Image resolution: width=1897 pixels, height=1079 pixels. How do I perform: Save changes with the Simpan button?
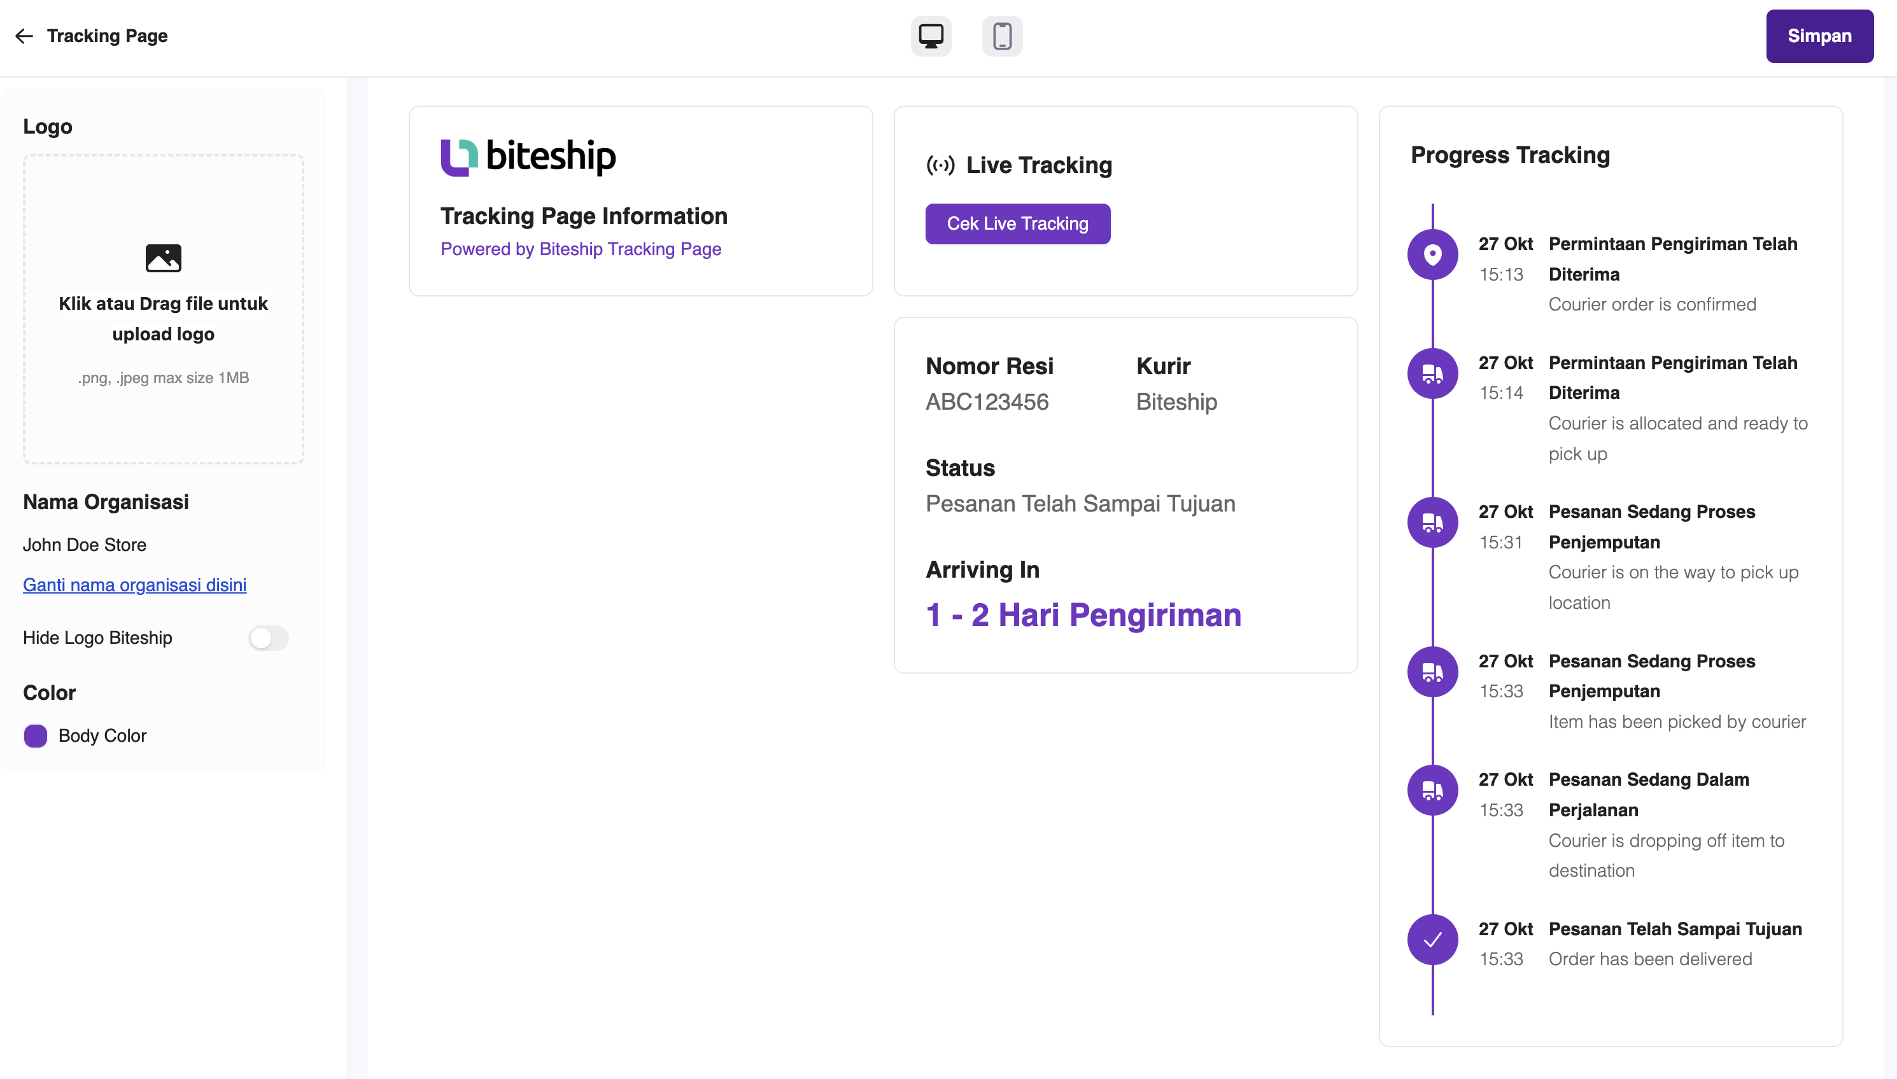click(1819, 36)
